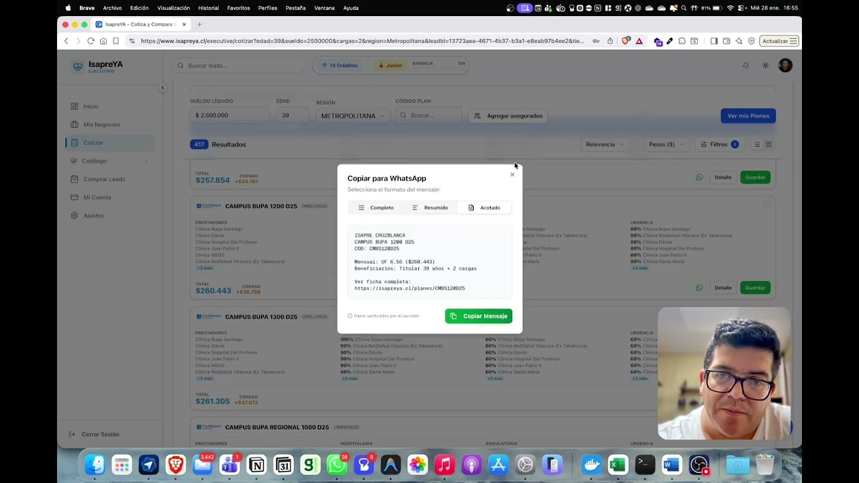Click the 'ISAPRE CRUZBLANCA' message line
859x483 pixels.
(x=380, y=235)
